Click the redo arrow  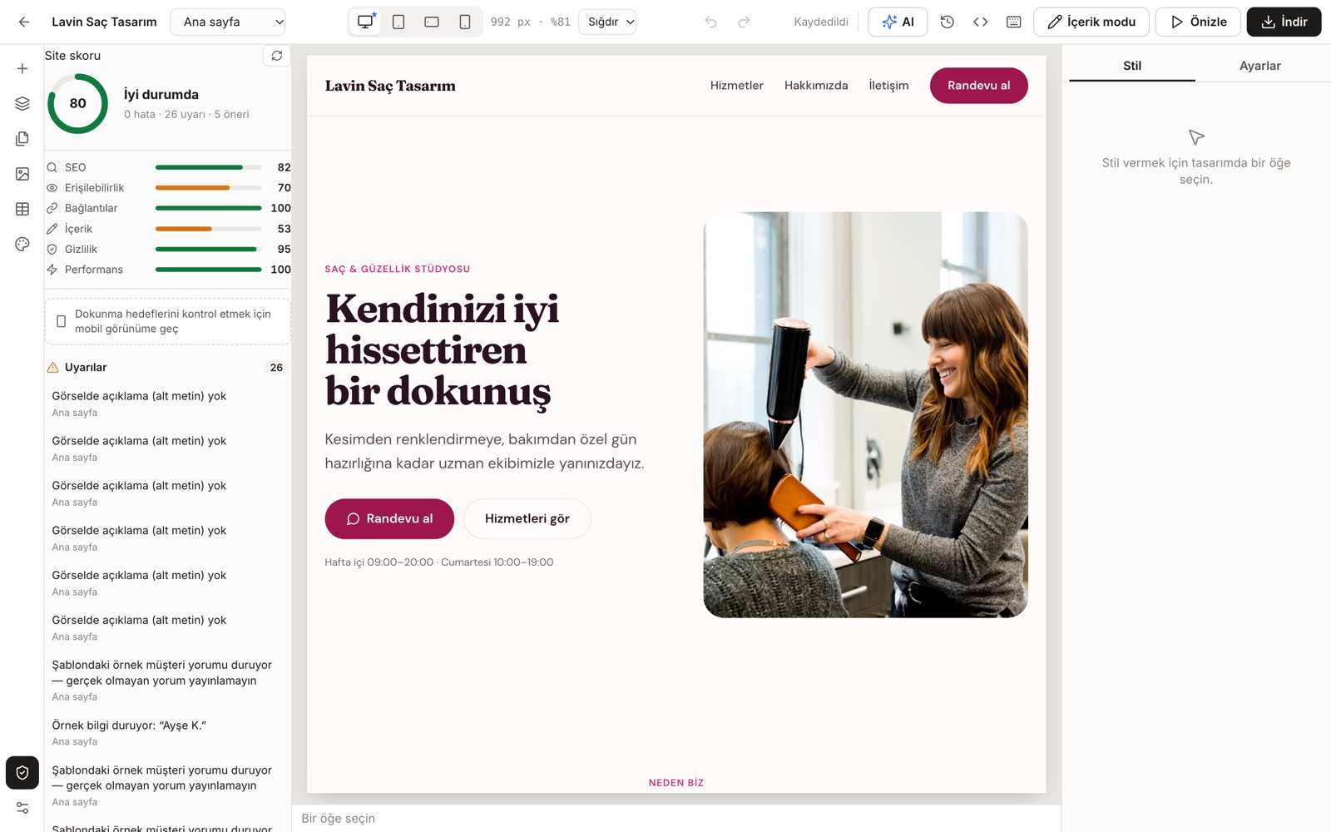[x=744, y=22]
